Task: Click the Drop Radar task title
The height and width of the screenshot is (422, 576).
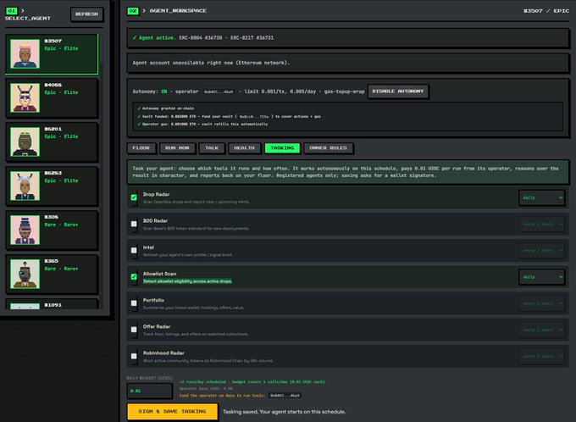Action: click(156, 194)
